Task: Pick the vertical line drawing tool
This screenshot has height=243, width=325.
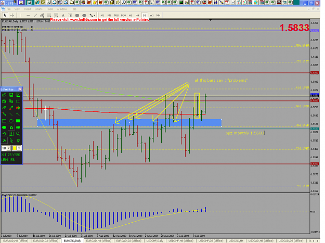Action: (21, 15)
